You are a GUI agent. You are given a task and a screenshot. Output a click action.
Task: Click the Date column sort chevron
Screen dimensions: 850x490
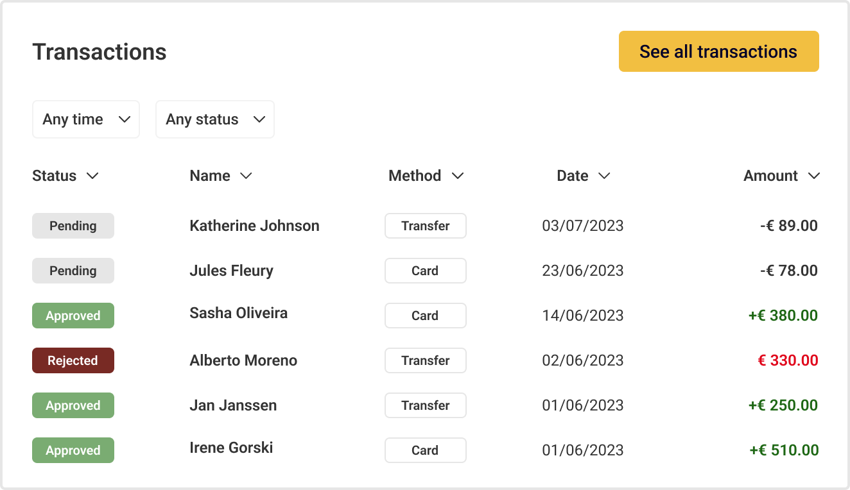click(x=603, y=176)
